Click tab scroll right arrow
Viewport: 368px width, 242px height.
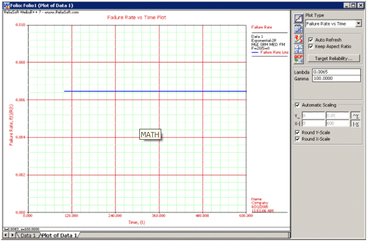coord(12,235)
